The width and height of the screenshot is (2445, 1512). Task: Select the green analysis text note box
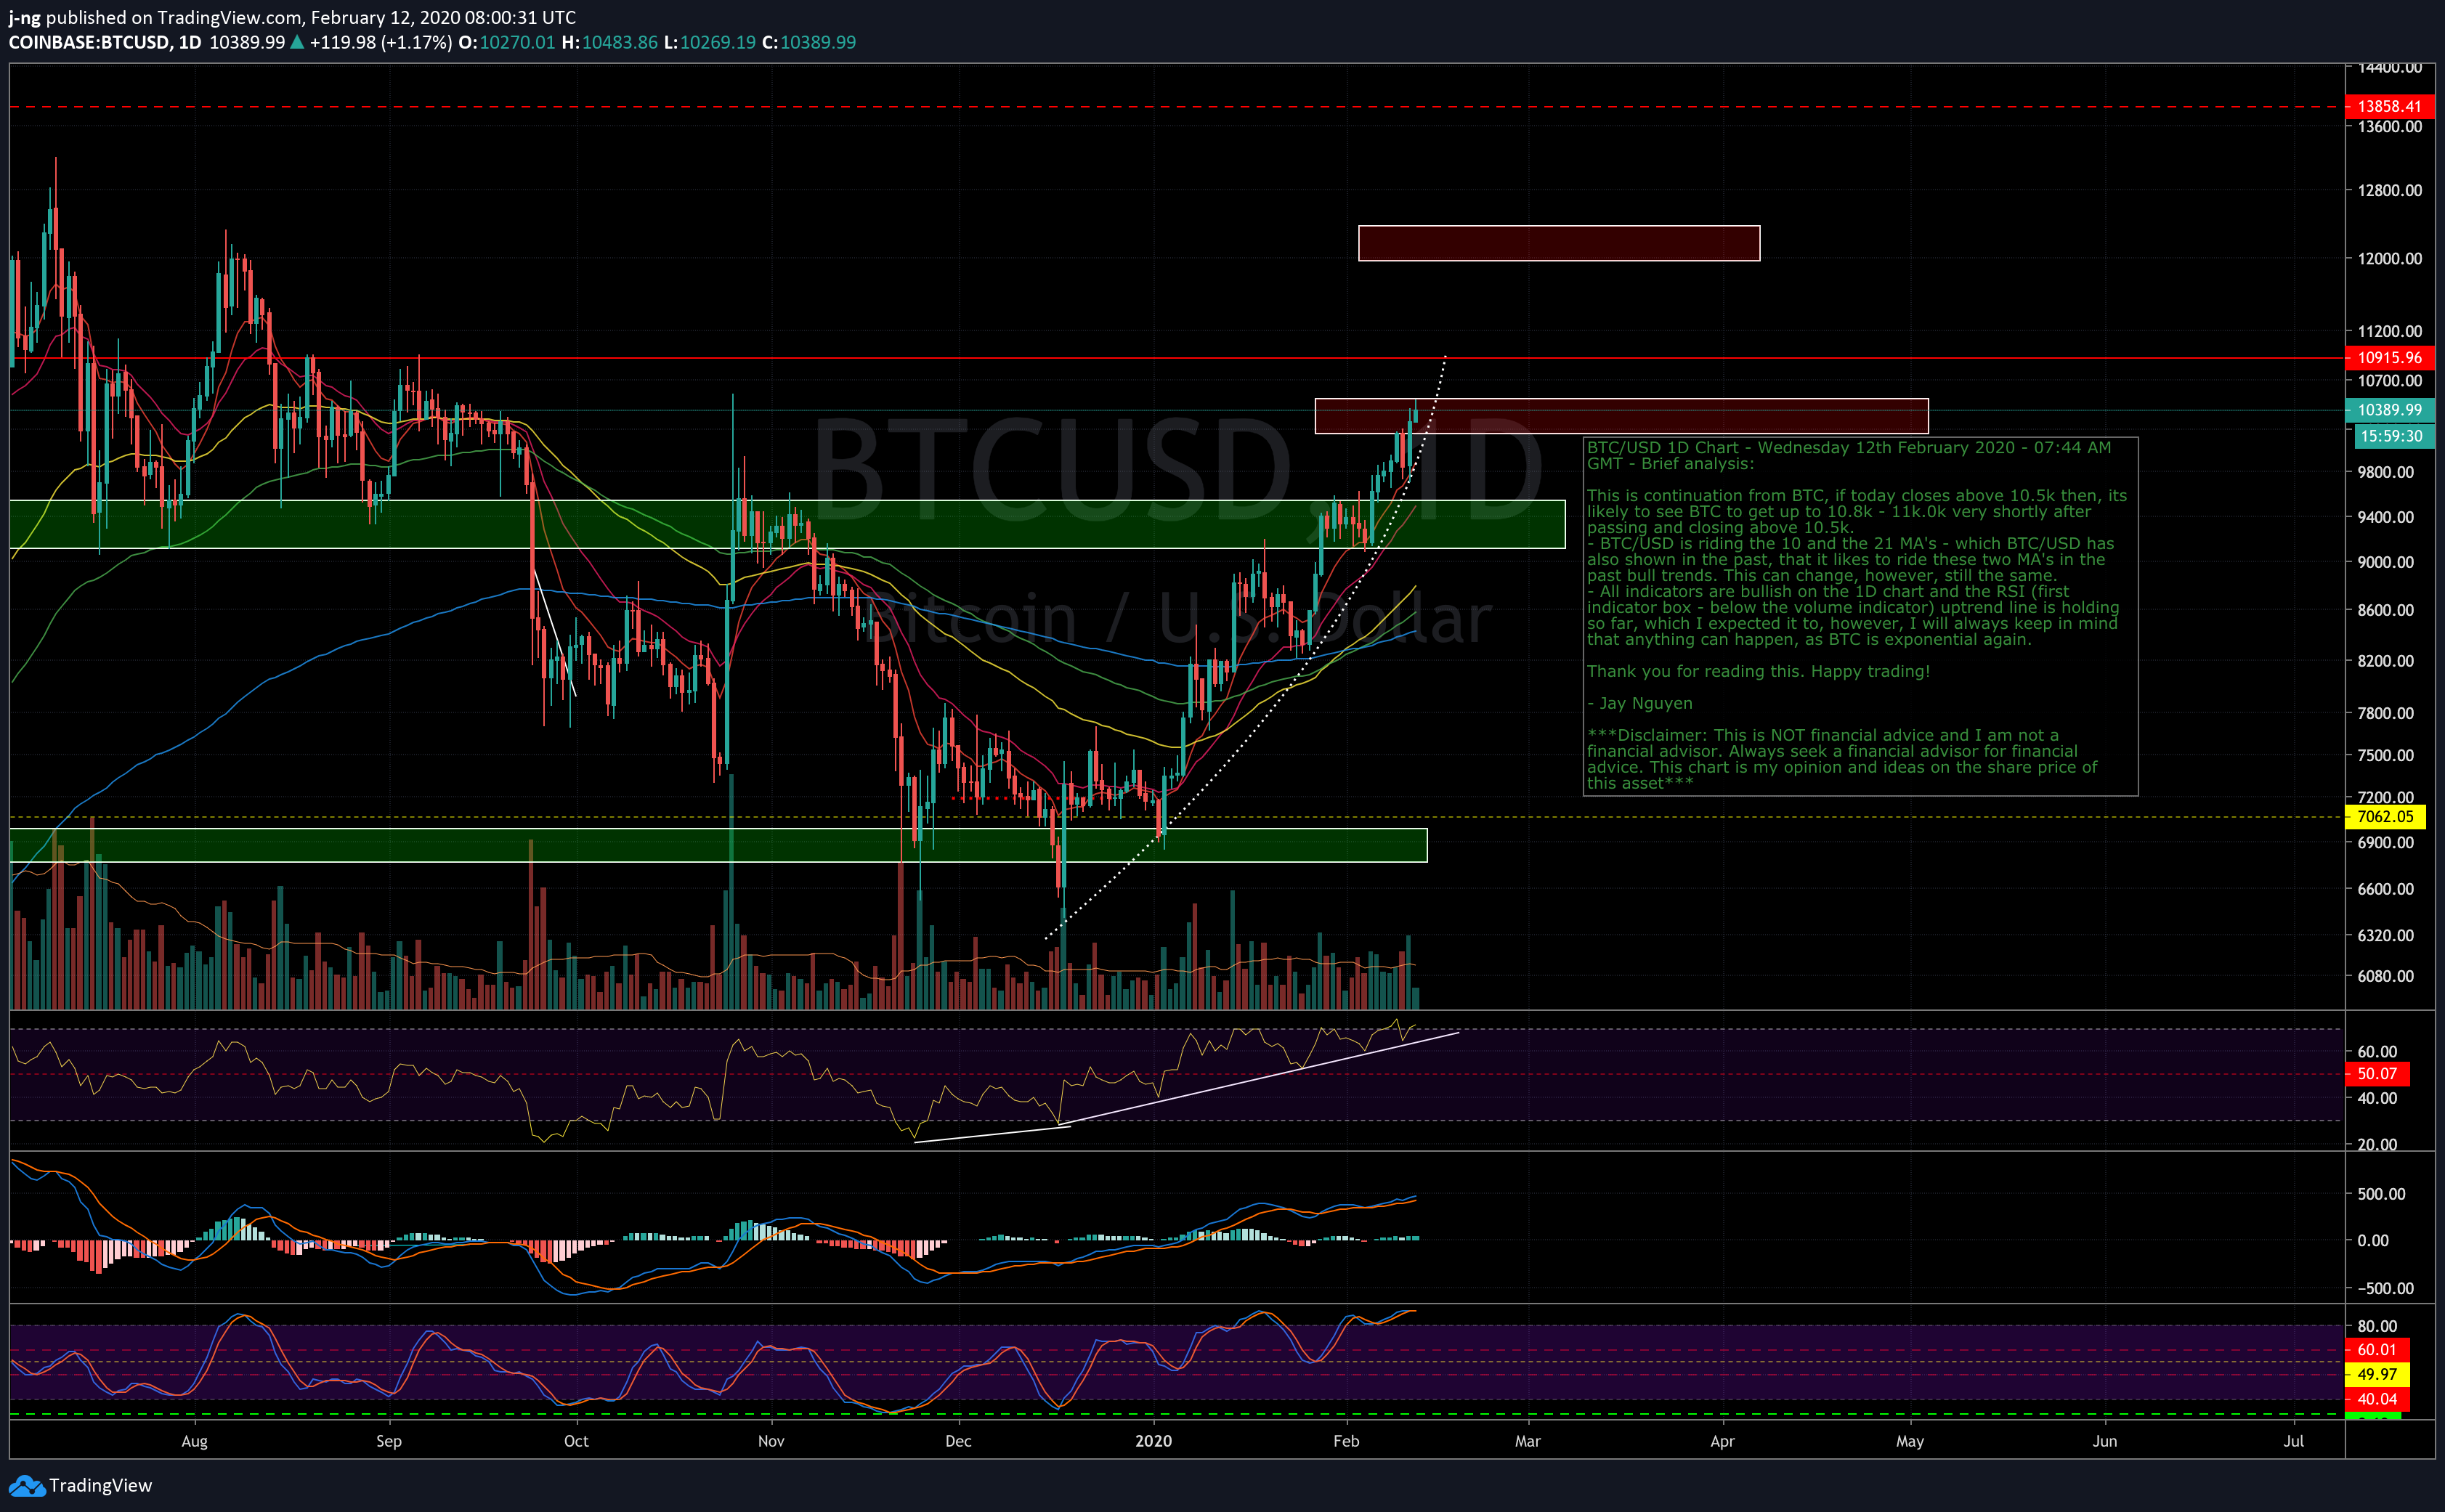[1860, 616]
